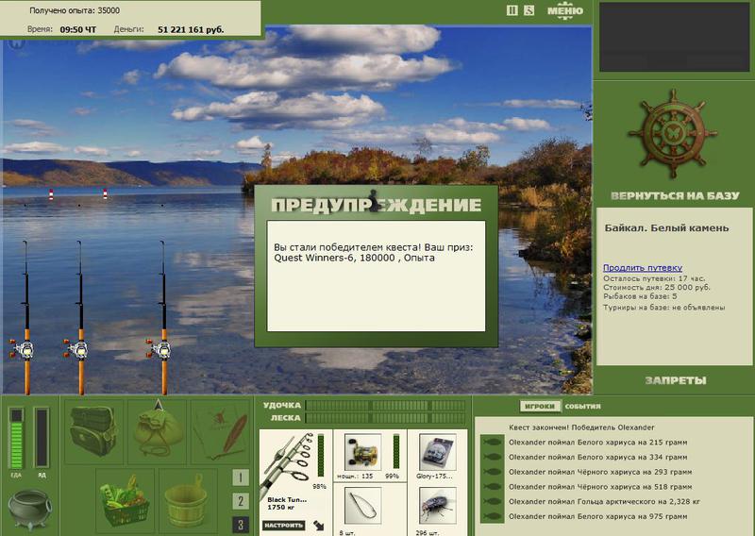Click the ПРЕДУПРЕЖДЕНИЕ dialog title
Viewport: 755px width, 536px height.
tap(376, 205)
